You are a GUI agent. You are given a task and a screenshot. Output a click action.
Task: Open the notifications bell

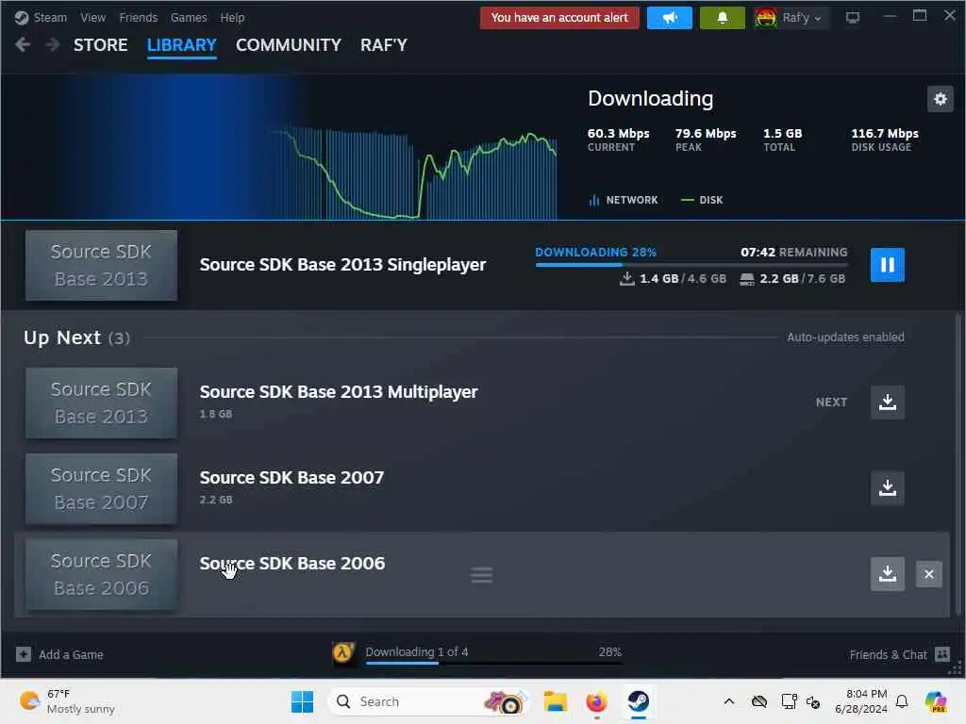pos(722,18)
